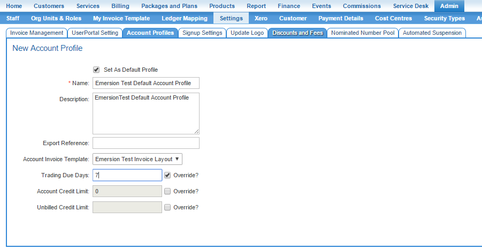
Task: Open Org Units & Roles
Action: (x=56, y=18)
